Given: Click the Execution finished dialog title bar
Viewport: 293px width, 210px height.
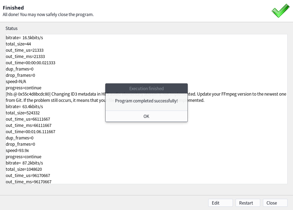Looking at the screenshot, I should pyautogui.click(x=146, y=89).
